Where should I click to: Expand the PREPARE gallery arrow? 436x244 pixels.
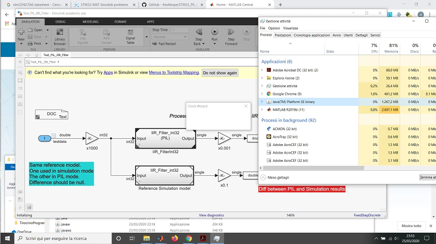(x=146, y=37)
